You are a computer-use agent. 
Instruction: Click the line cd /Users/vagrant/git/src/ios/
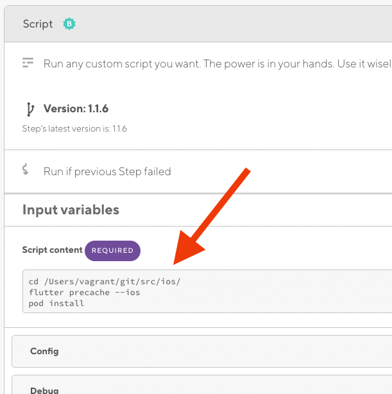pos(105,282)
